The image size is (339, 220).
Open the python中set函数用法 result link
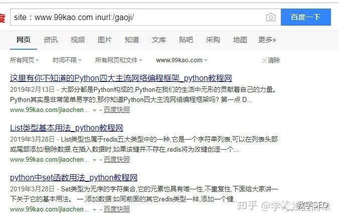tap(74, 178)
